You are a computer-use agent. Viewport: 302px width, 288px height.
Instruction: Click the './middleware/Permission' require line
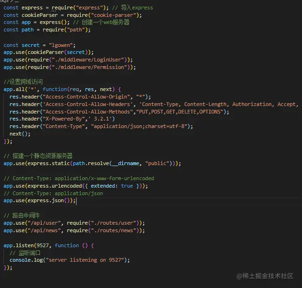[70, 67]
